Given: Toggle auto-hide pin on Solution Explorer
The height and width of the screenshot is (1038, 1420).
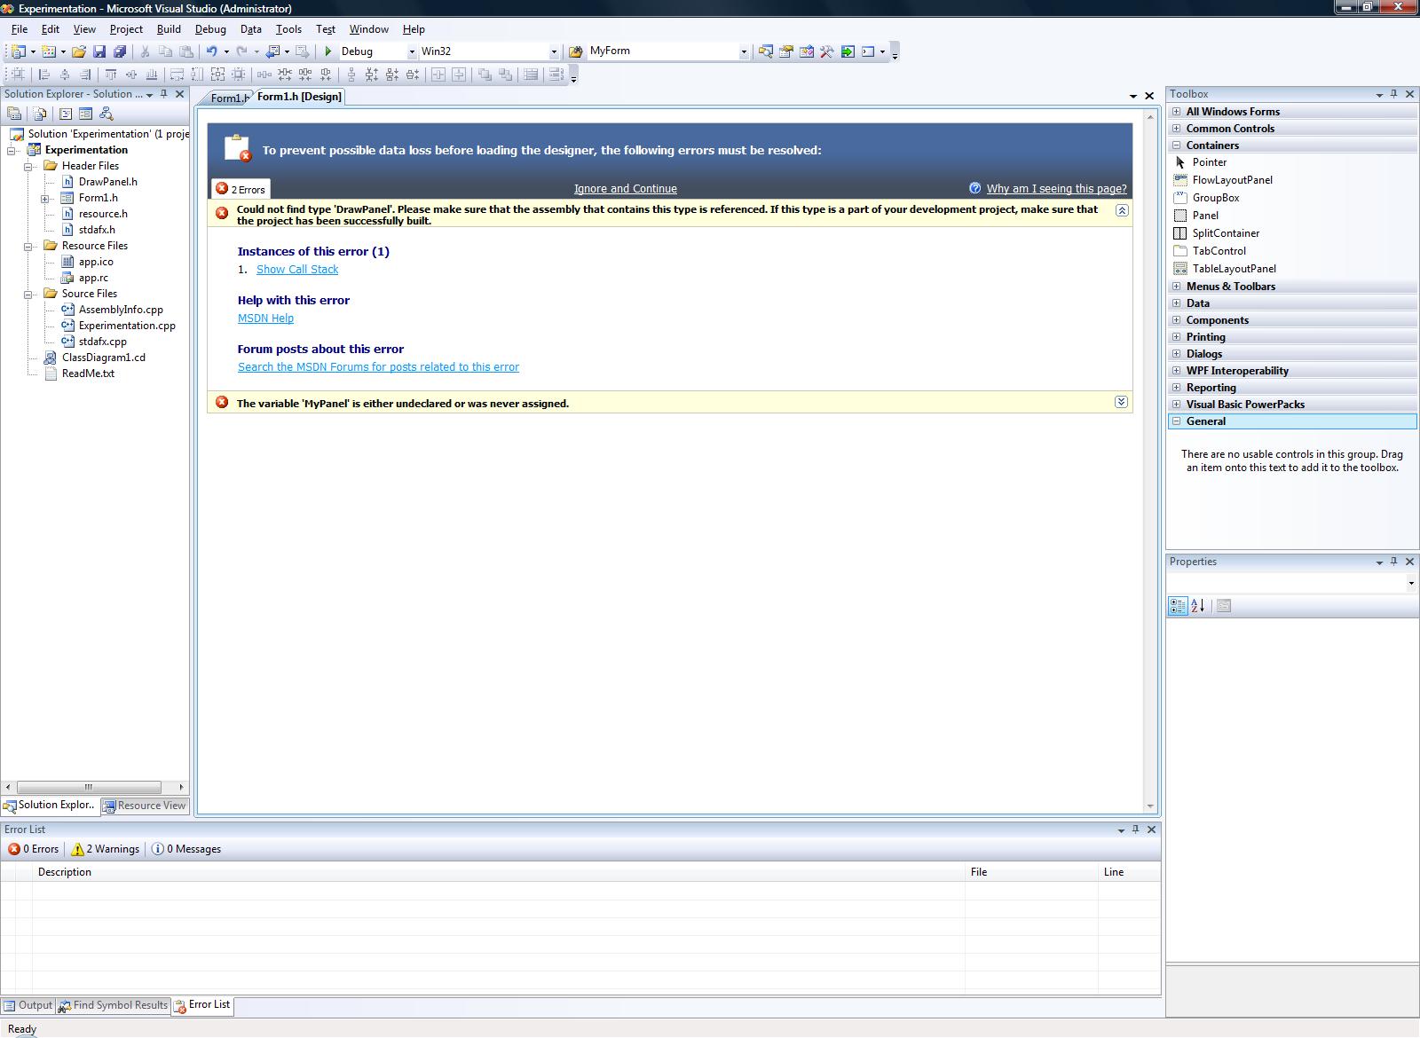Looking at the screenshot, I should (164, 93).
